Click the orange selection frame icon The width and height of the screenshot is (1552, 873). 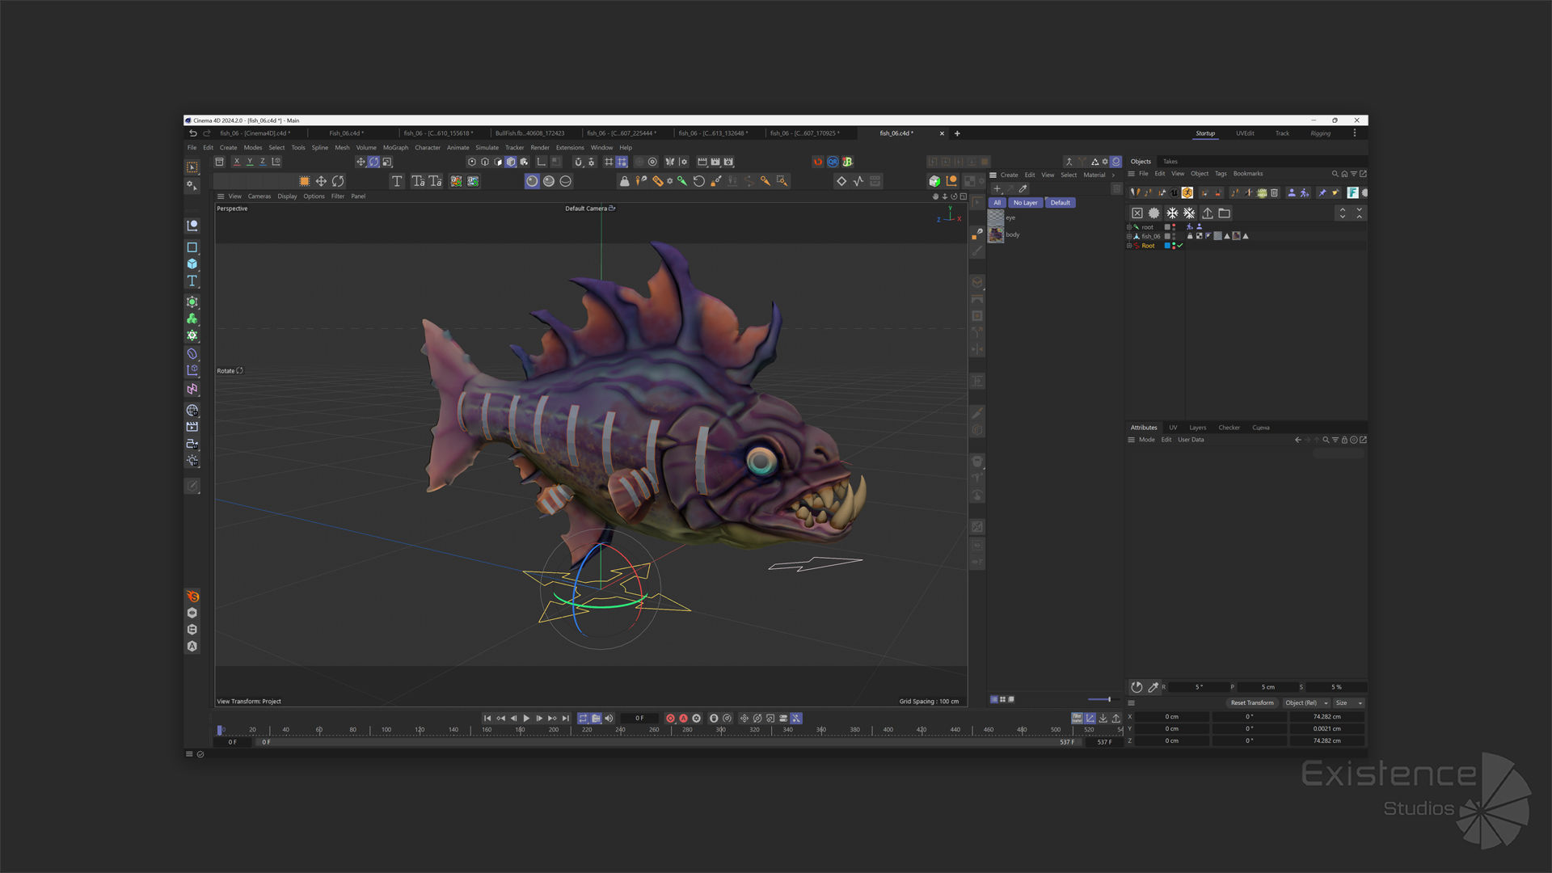[x=304, y=181]
